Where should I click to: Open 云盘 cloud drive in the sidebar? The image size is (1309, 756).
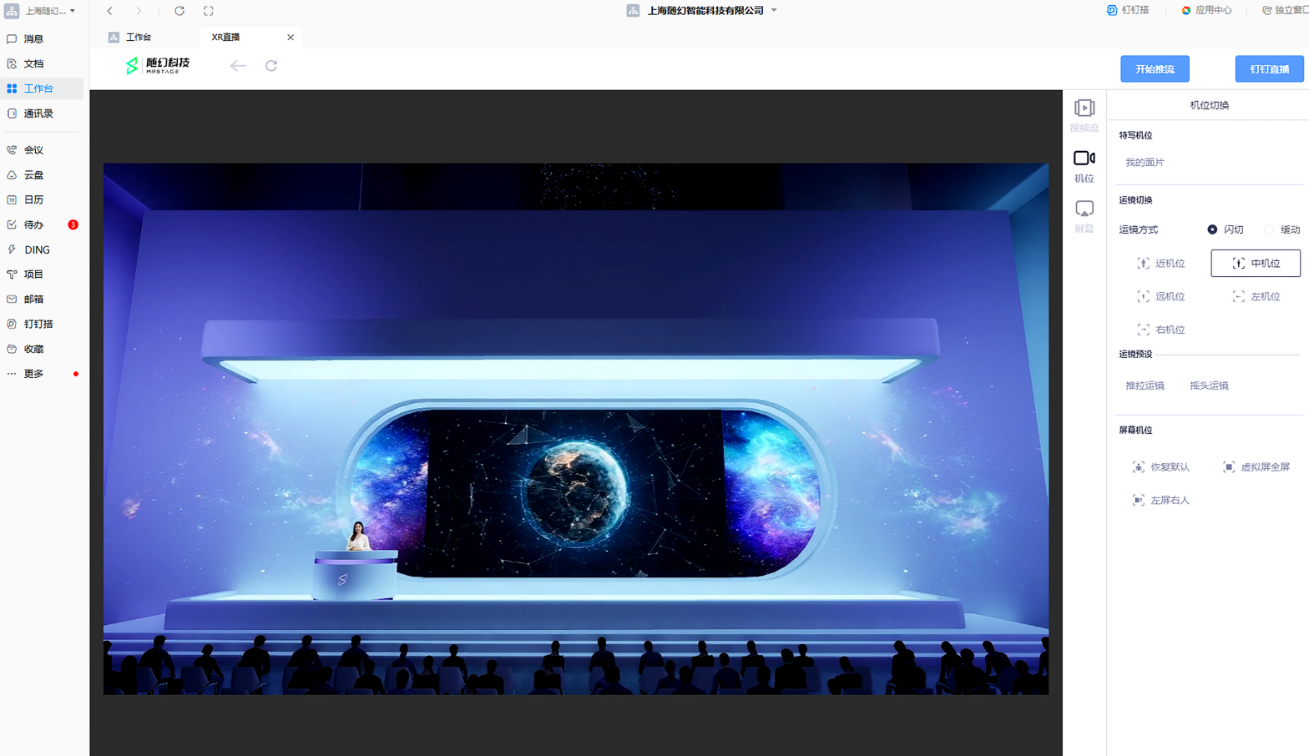(x=33, y=175)
